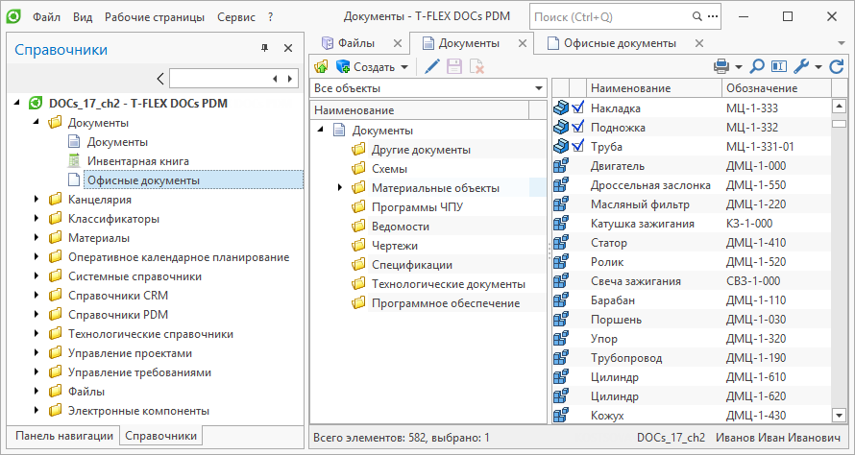Click the T-FLEX DOCs green logo icon
The height and width of the screenshot is (455, 855).
tap(13, 17)
